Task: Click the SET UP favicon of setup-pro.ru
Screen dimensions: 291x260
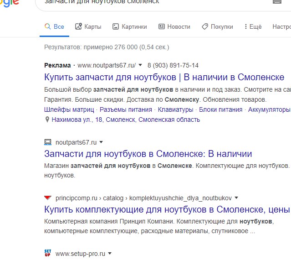Action: pos(48,253)
